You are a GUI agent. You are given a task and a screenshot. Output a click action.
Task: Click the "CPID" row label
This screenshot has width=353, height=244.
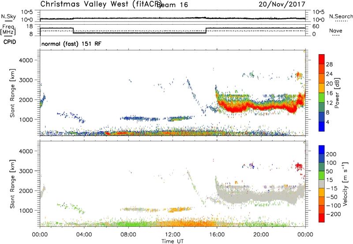10,42
